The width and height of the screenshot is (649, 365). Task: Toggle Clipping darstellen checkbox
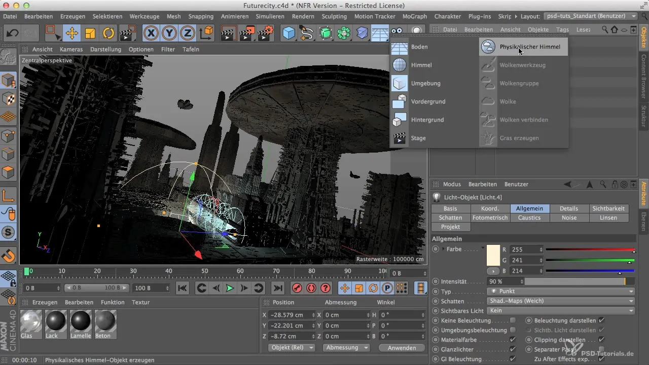pos(601,340)
